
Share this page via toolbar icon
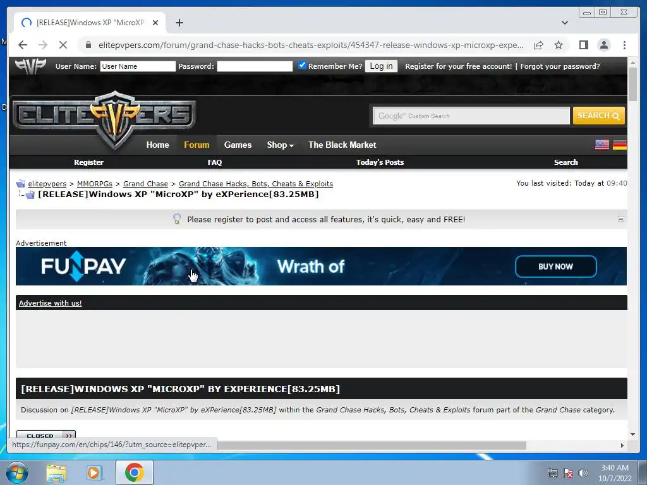[538, 45]
